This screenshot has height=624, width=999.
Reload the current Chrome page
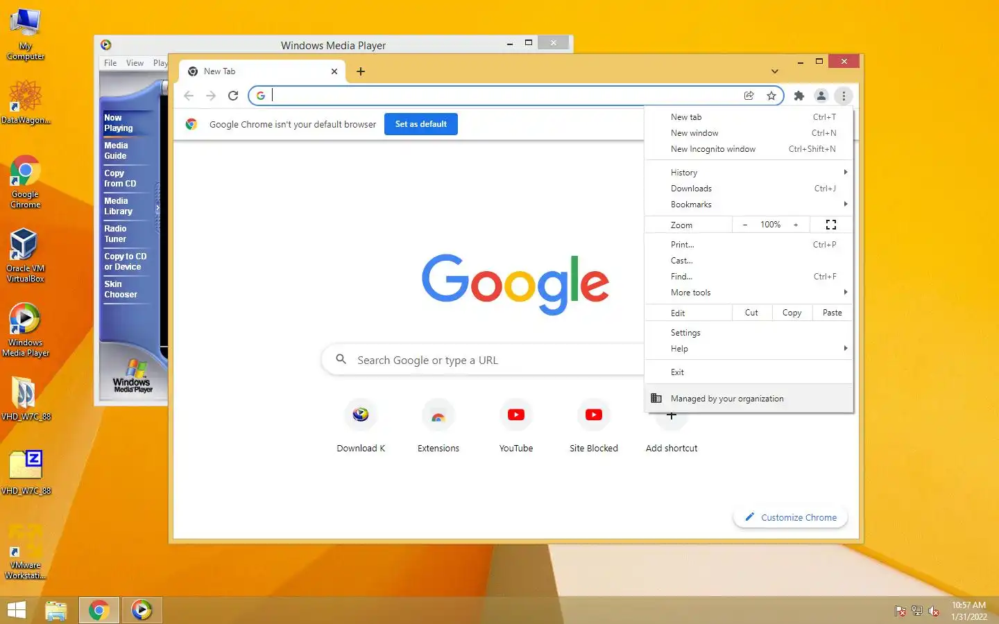[x=233, y=96]
